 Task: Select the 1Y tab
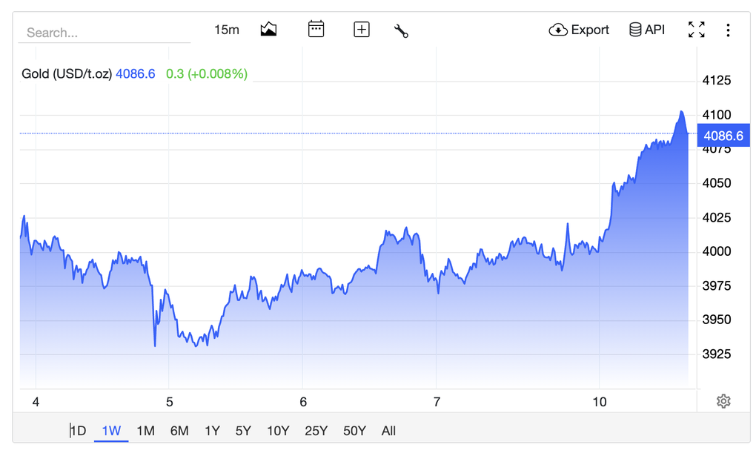pos(212,430)
